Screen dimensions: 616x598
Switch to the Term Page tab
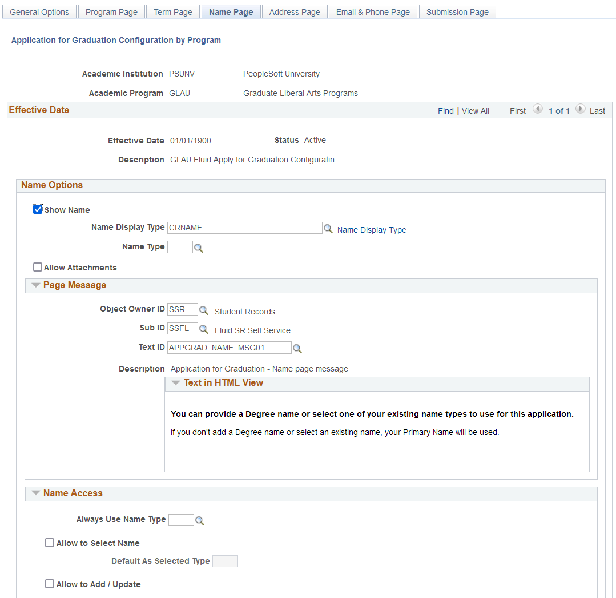point(173,12)
